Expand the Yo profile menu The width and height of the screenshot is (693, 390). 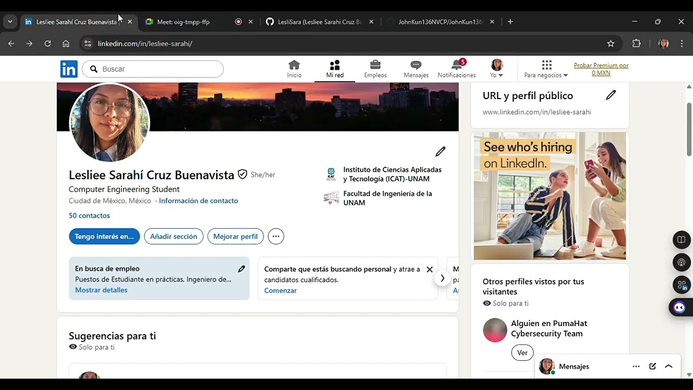coord(497,69)
